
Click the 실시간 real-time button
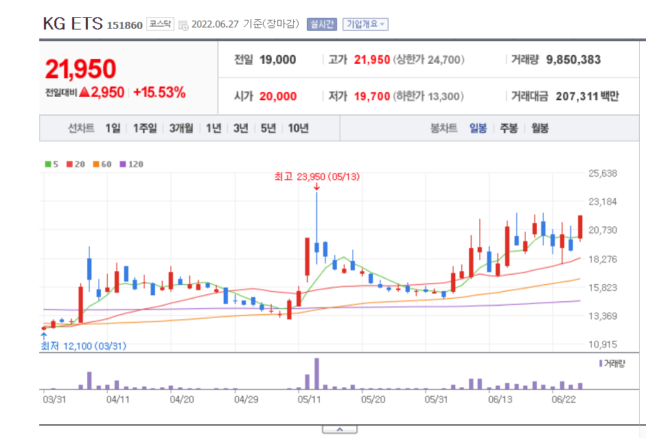tap(322, 24)
